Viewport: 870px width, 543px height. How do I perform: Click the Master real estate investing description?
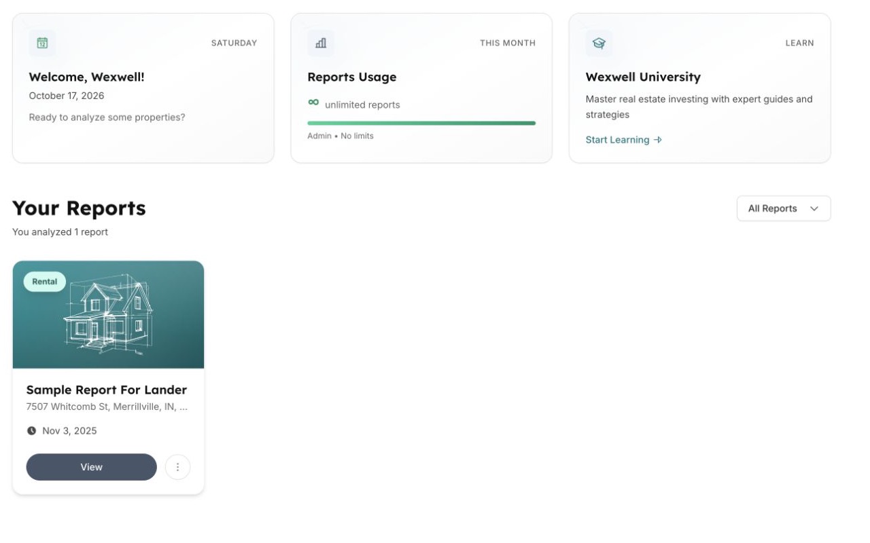pyautogui.click(x=699, y=107)
